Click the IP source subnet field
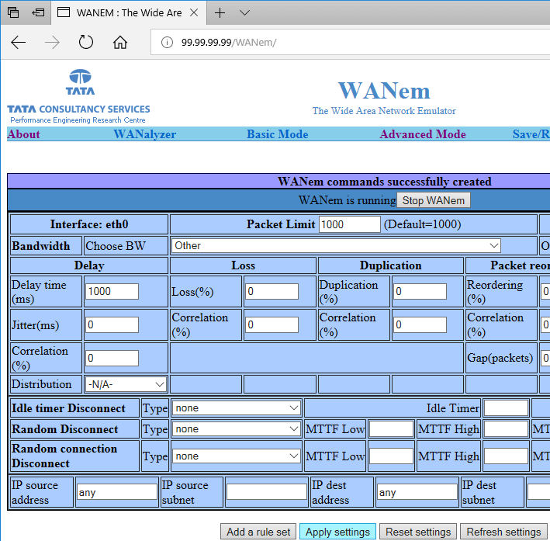This screenshot has width=550, height=541. coord(267,492)
